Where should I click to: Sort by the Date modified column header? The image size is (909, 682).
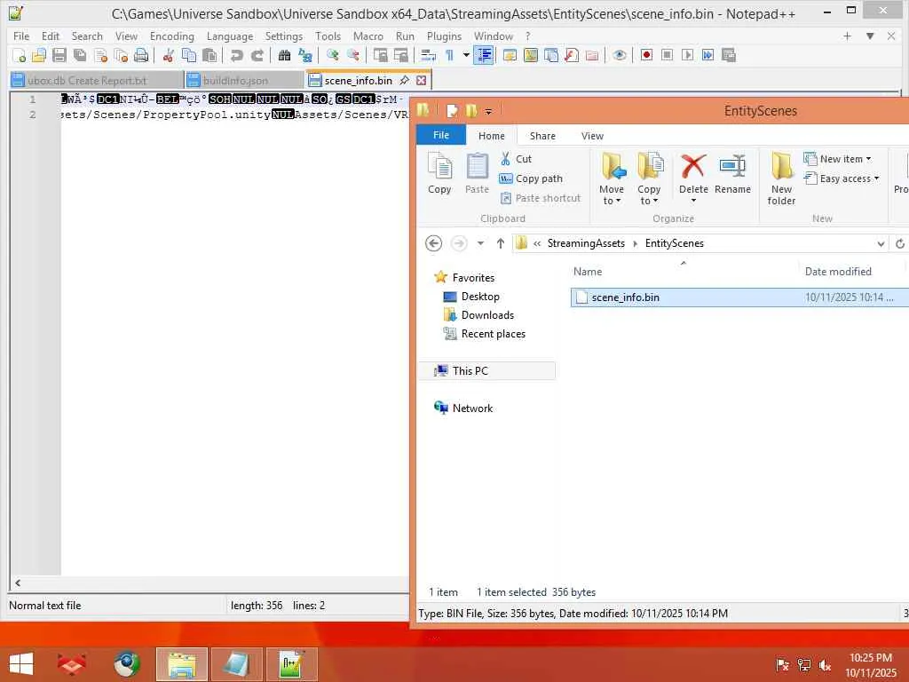(x=838, y=272)
